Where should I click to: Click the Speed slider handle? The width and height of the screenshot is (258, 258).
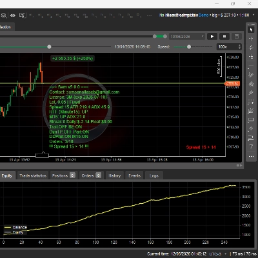click(189, 46)
